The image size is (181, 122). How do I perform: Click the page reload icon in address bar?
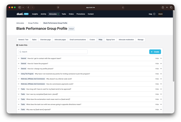pyautogui.click(x=123, y=8)
